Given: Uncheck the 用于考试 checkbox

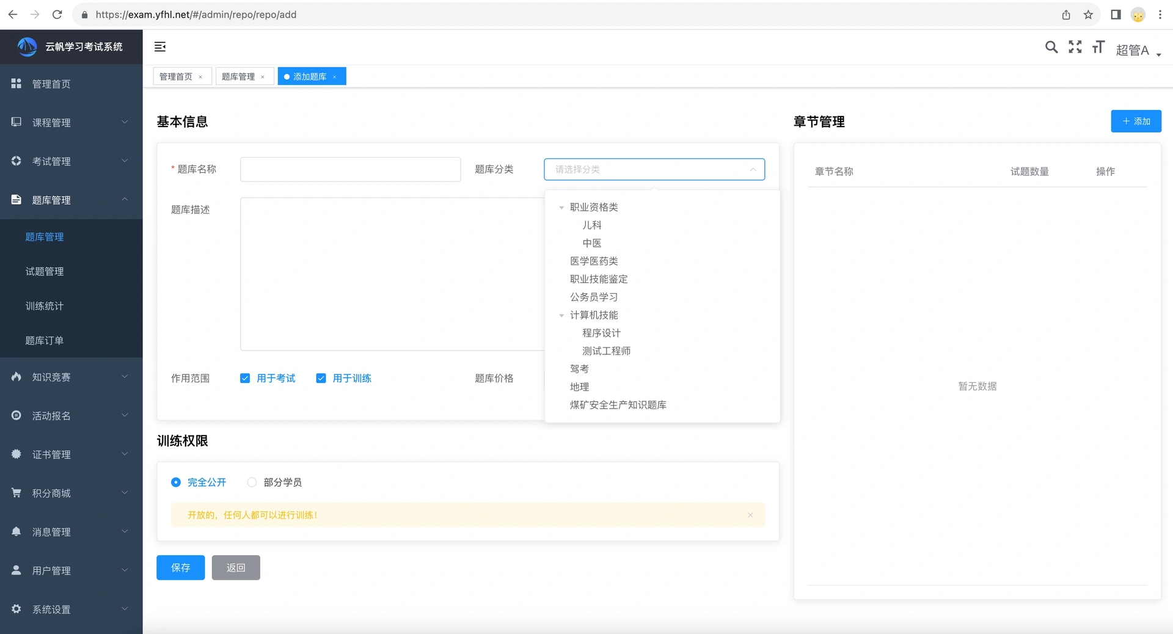Looking at the screenshot, I should coord(245,378).
